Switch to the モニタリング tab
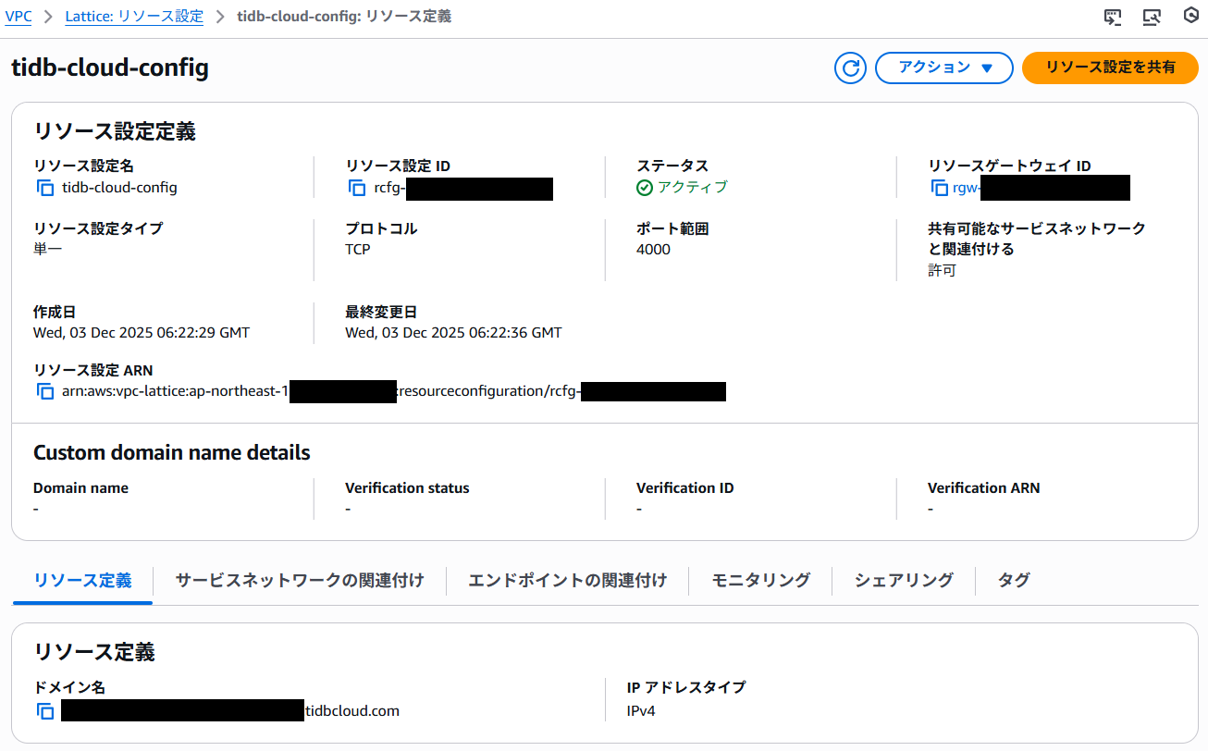1208x751 pixels. tap(760, 580)
